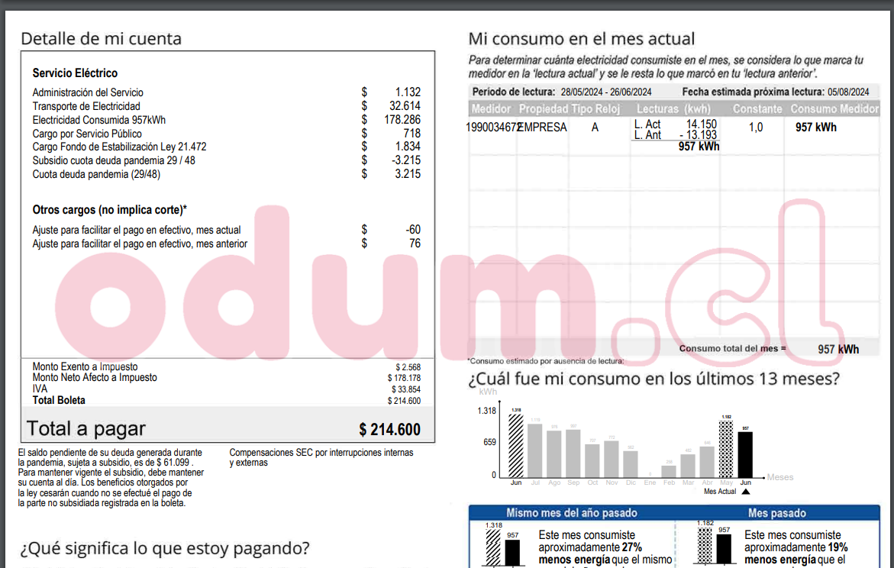The height and width of the screenshot is (568, 894).
Task: Click the Total a pagar amount $ 214.600
Action: point(389,430)
